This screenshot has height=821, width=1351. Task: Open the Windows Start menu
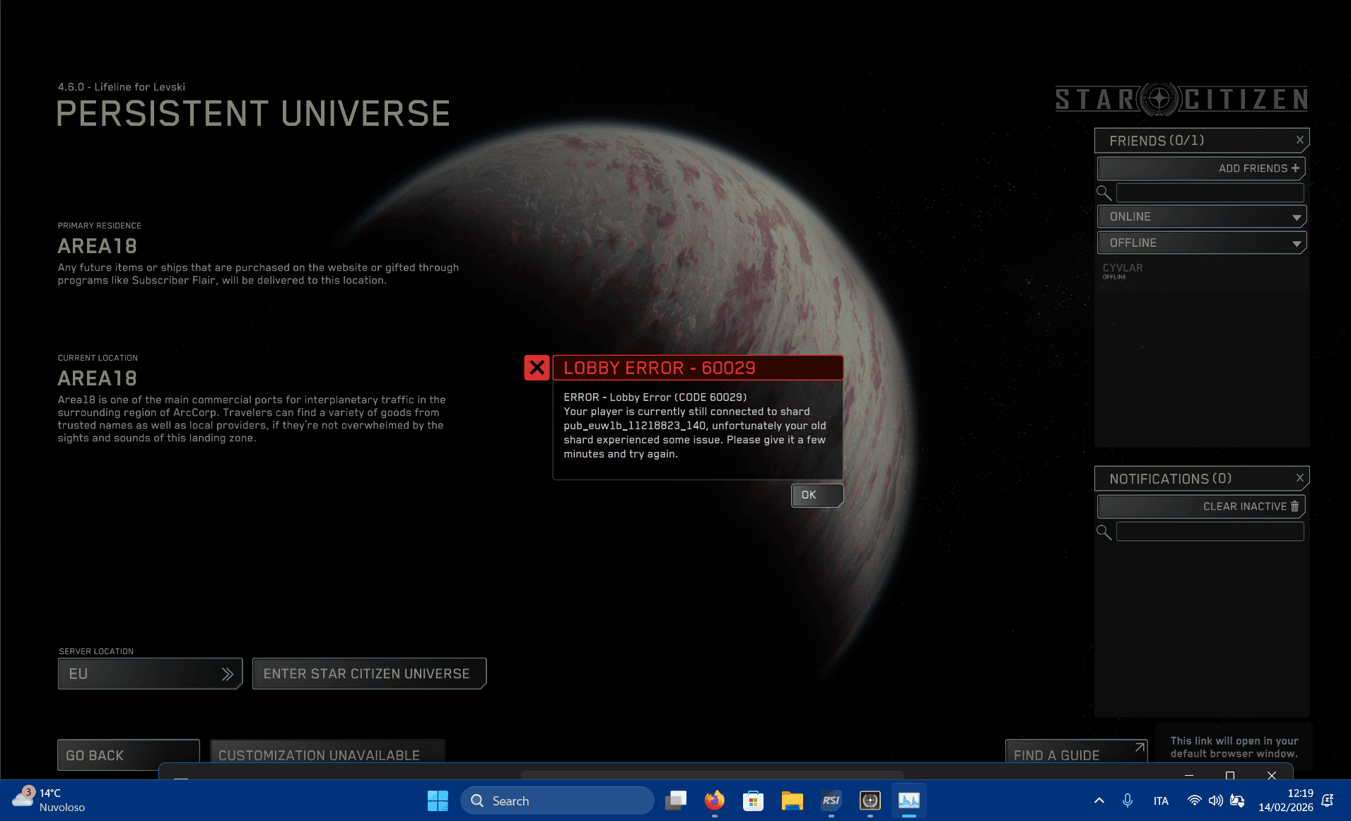[438, 800]
